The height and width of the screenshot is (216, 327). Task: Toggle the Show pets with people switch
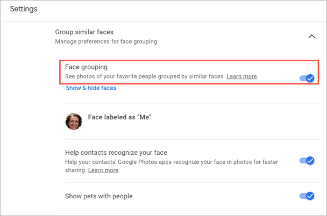(x=307, y=196)
